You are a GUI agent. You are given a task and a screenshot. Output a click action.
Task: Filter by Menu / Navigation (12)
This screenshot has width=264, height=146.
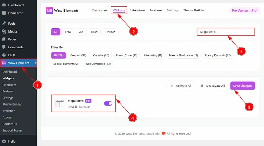[183, 55]
